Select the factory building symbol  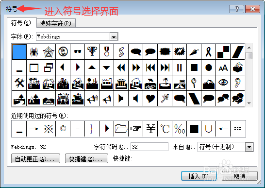(x=106, y=83)
